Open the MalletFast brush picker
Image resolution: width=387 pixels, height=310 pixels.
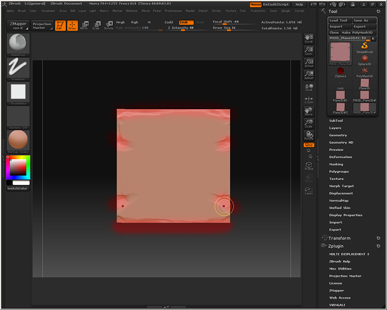(18, 45)
